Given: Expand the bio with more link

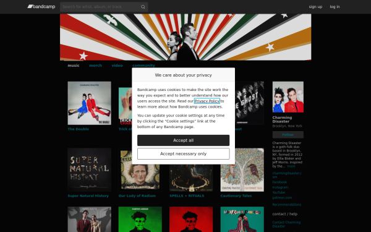Looking at the screenshot, I should coord(291,166).
